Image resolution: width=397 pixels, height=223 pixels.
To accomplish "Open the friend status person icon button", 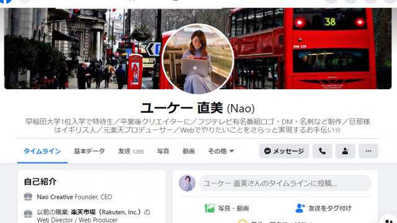I will coord(346,151).
